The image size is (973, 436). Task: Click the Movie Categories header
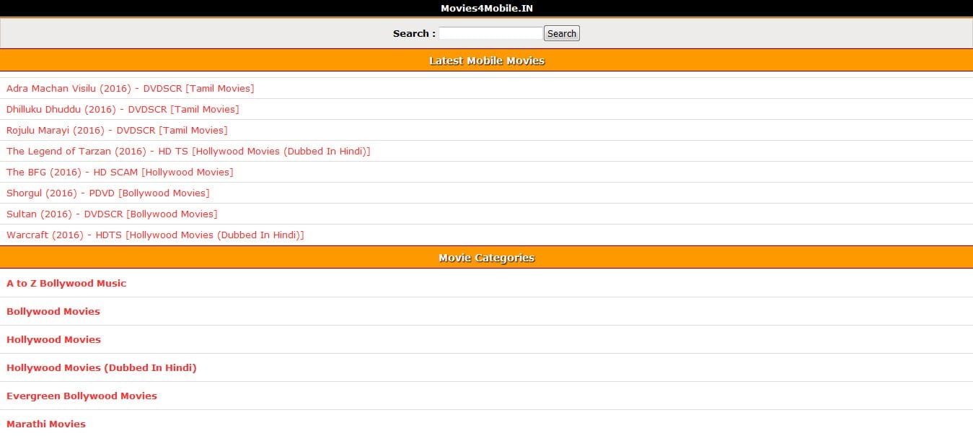487,258
